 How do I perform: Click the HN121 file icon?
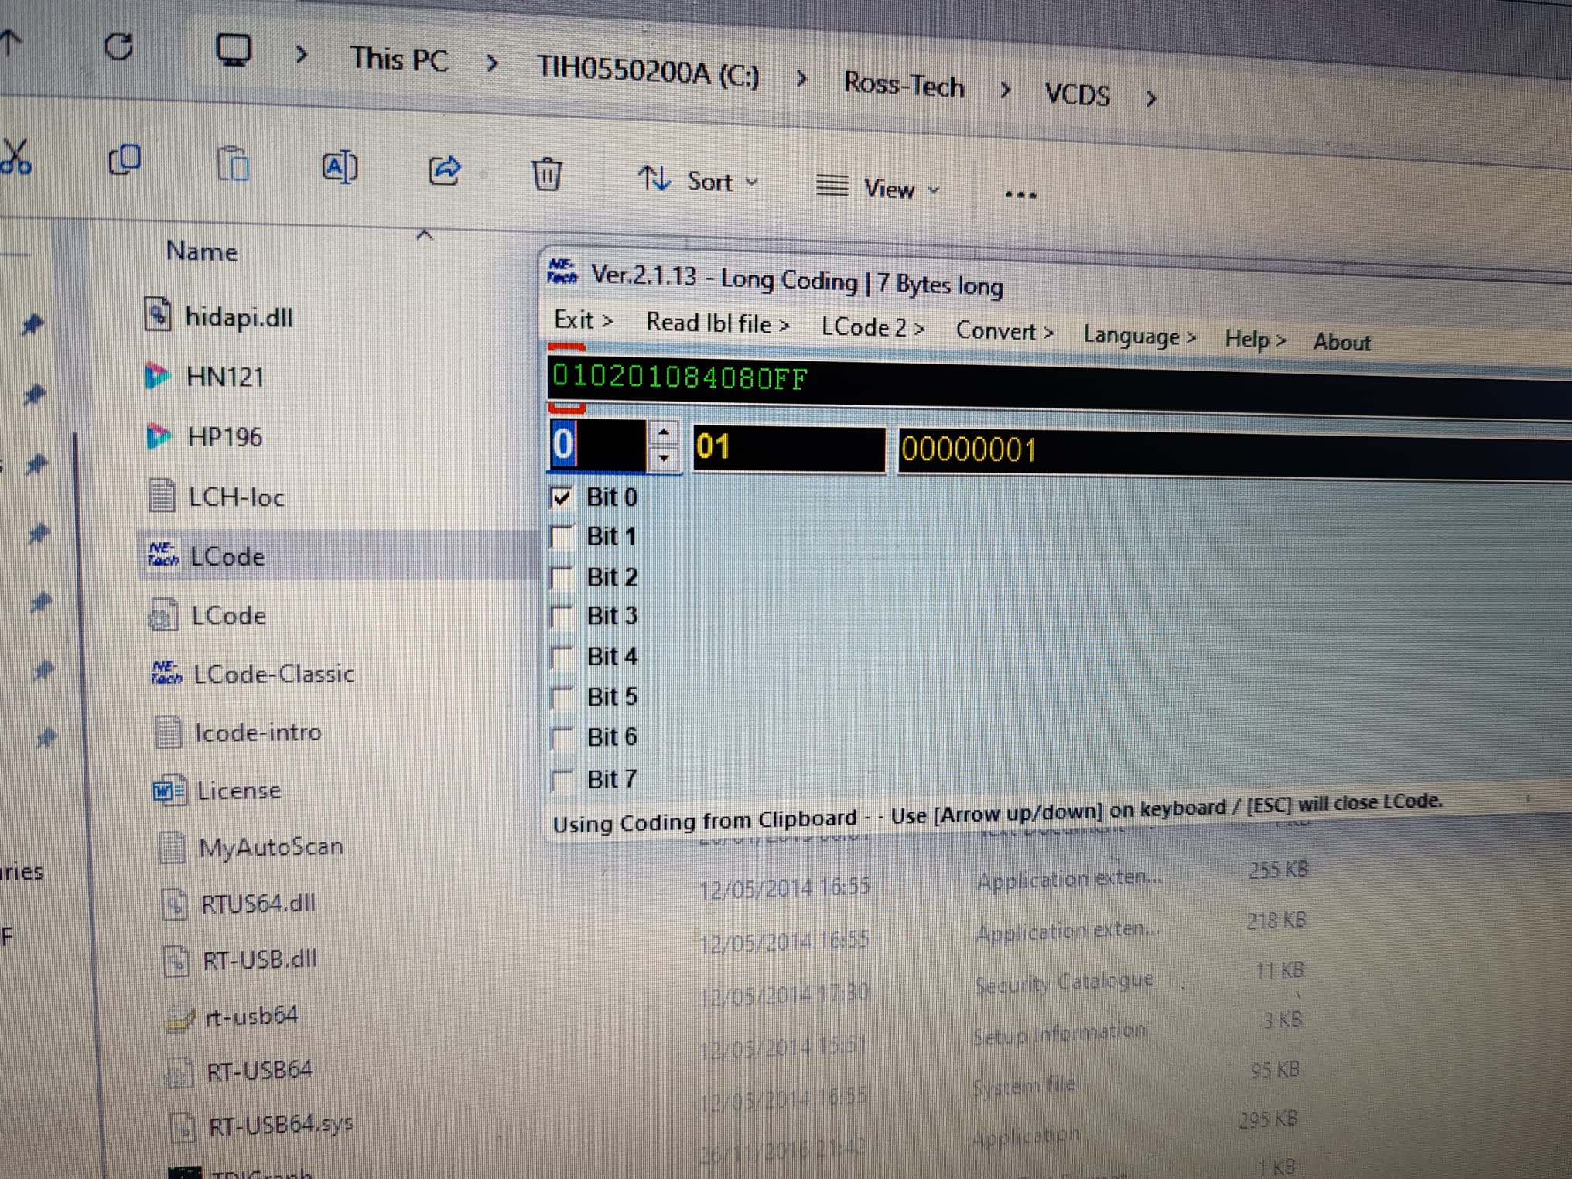coord(158,375)
